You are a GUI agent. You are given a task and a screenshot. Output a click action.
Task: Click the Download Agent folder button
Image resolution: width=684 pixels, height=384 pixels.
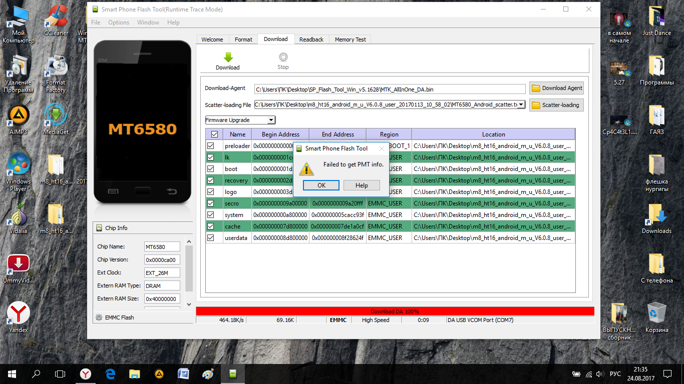click(x=556, y=88)
